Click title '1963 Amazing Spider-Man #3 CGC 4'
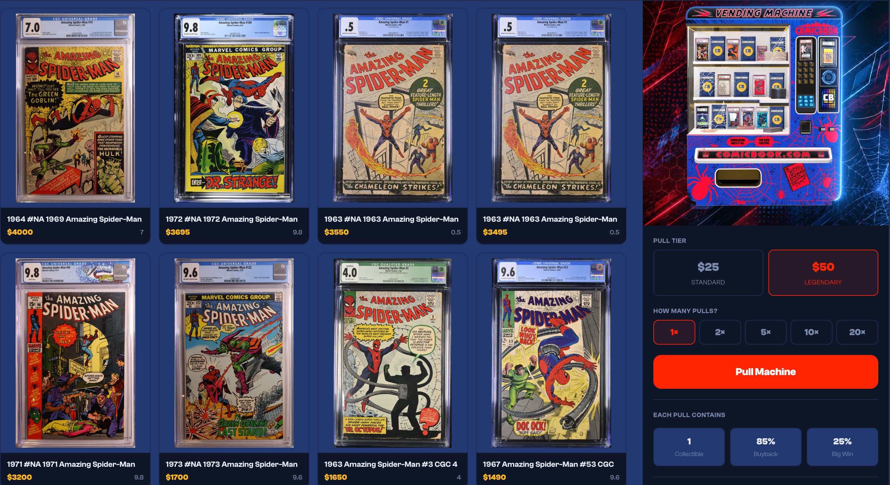The image size is (890, 485). 390,464
